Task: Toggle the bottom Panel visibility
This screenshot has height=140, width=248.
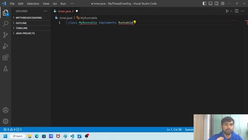Action: (210, 3)
